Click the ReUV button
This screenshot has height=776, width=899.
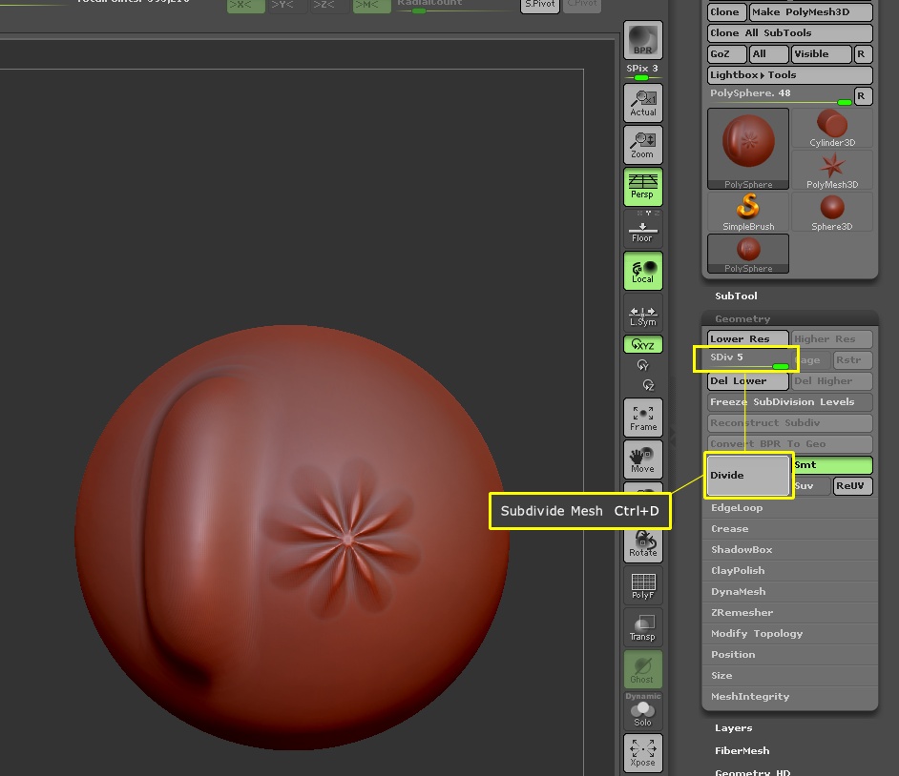[x=852, y=485]
